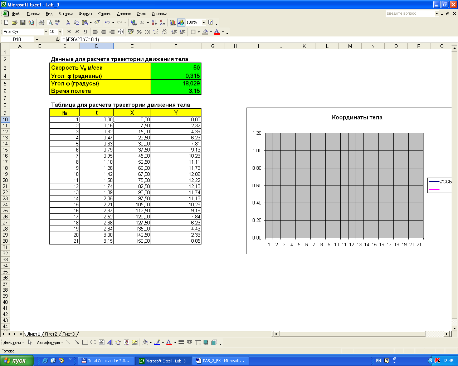Expand the font color dropdown in the formatting toolbar
The image size is (458, 366).
tap(223, 32)
